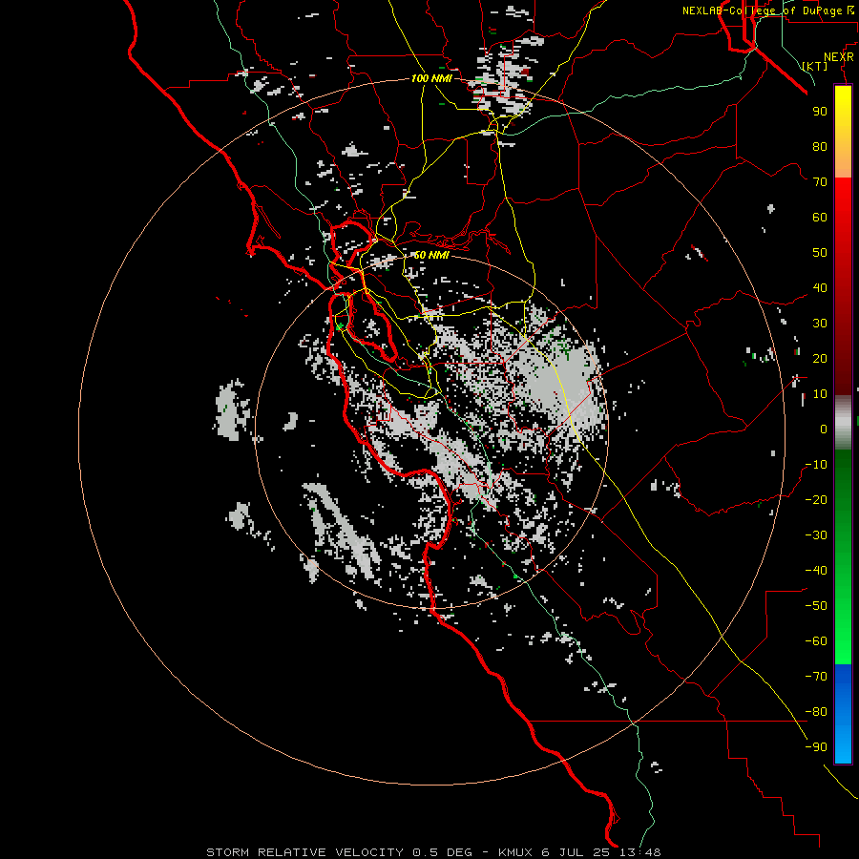The image size is (859, 859).
Task: Click the 0 value on velocity scale
Action: [x=824, y=429]
